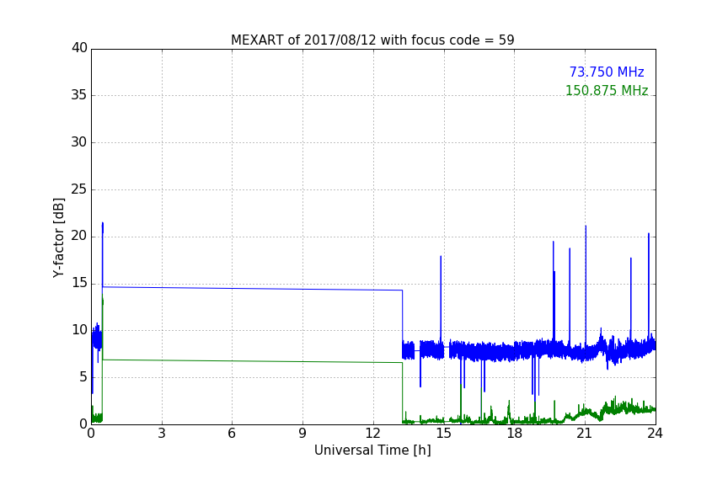Click the x-axis tick label '24'

[655, 434]
